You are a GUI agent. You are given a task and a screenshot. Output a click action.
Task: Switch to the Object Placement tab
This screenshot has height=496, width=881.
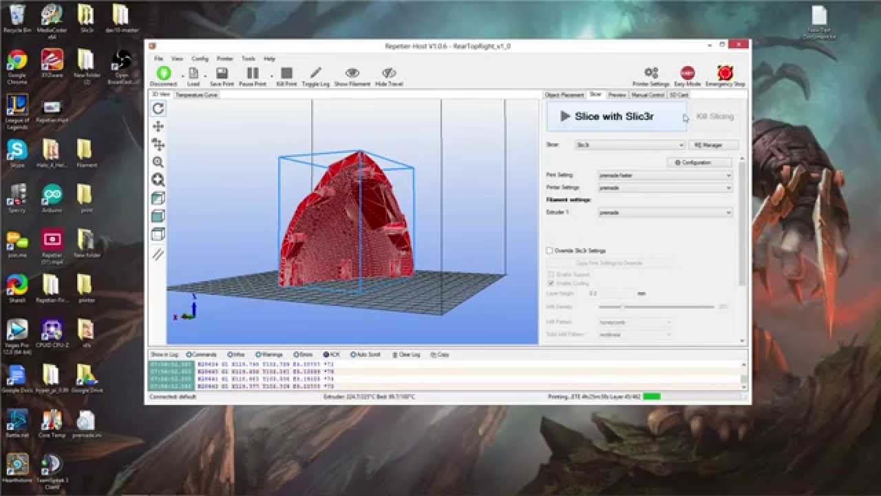point(564,95)
